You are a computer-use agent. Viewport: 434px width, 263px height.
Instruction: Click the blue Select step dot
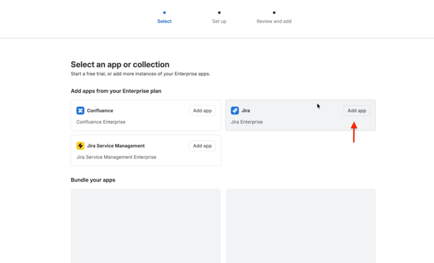tap(164, 13)
